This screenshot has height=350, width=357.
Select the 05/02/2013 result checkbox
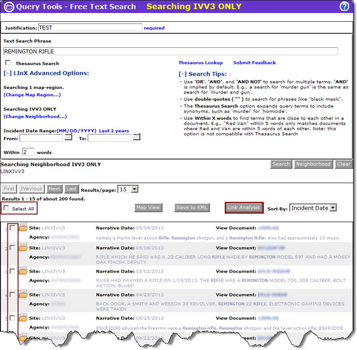12,271
